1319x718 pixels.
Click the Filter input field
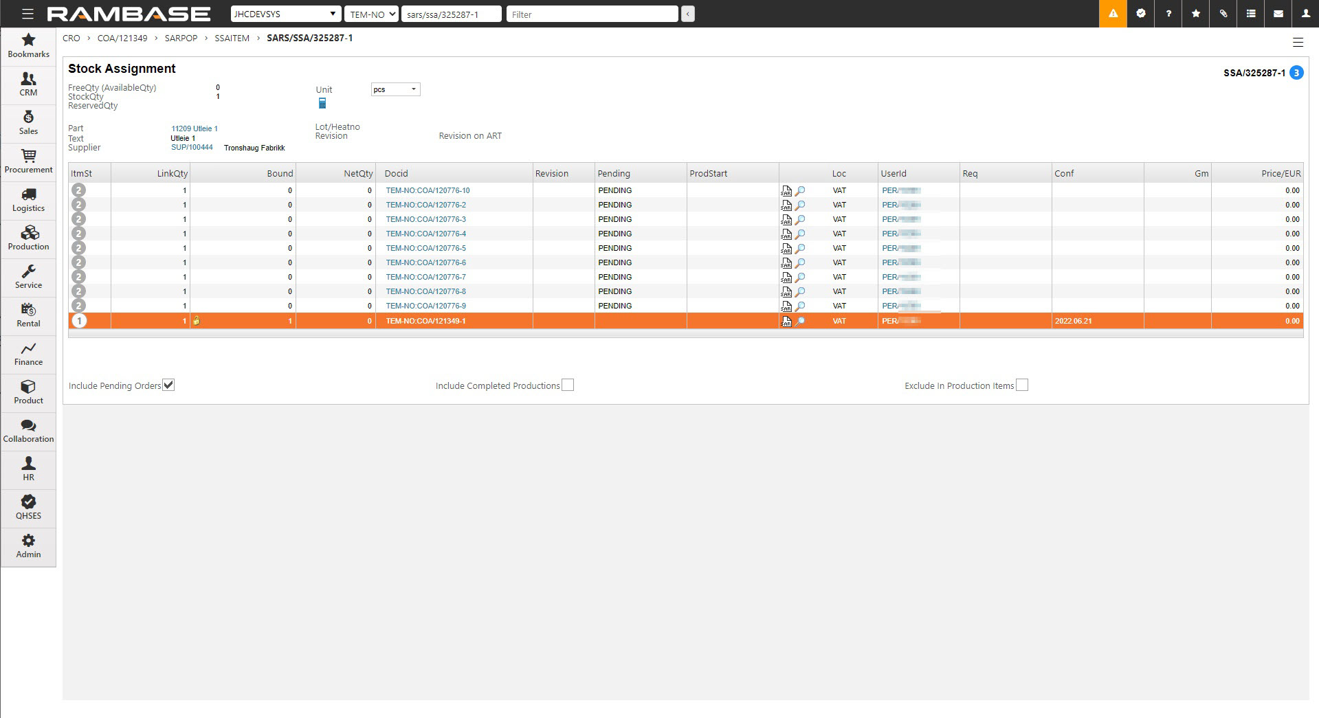point(592,14)
